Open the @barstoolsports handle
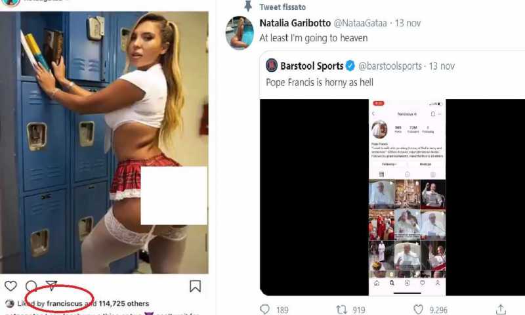 point(390,66)
